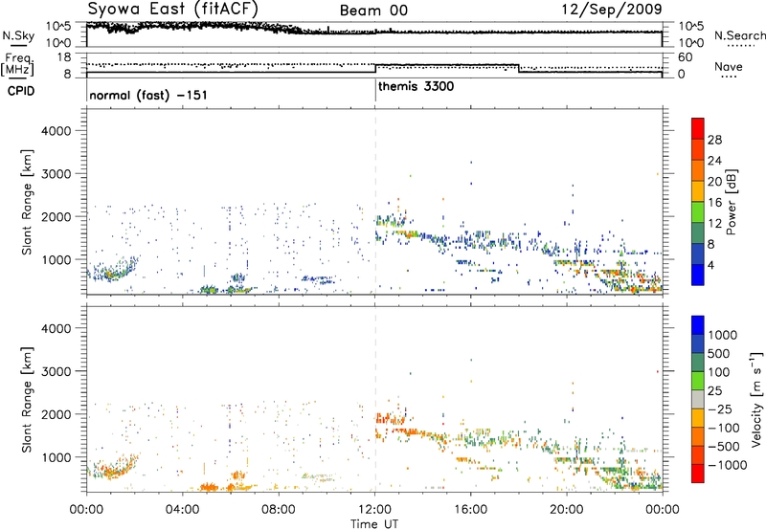Click the 'normal (fast) -151' mode label
Image resolution: width=766 pixels, height=530 pixels.
(148, 95)
